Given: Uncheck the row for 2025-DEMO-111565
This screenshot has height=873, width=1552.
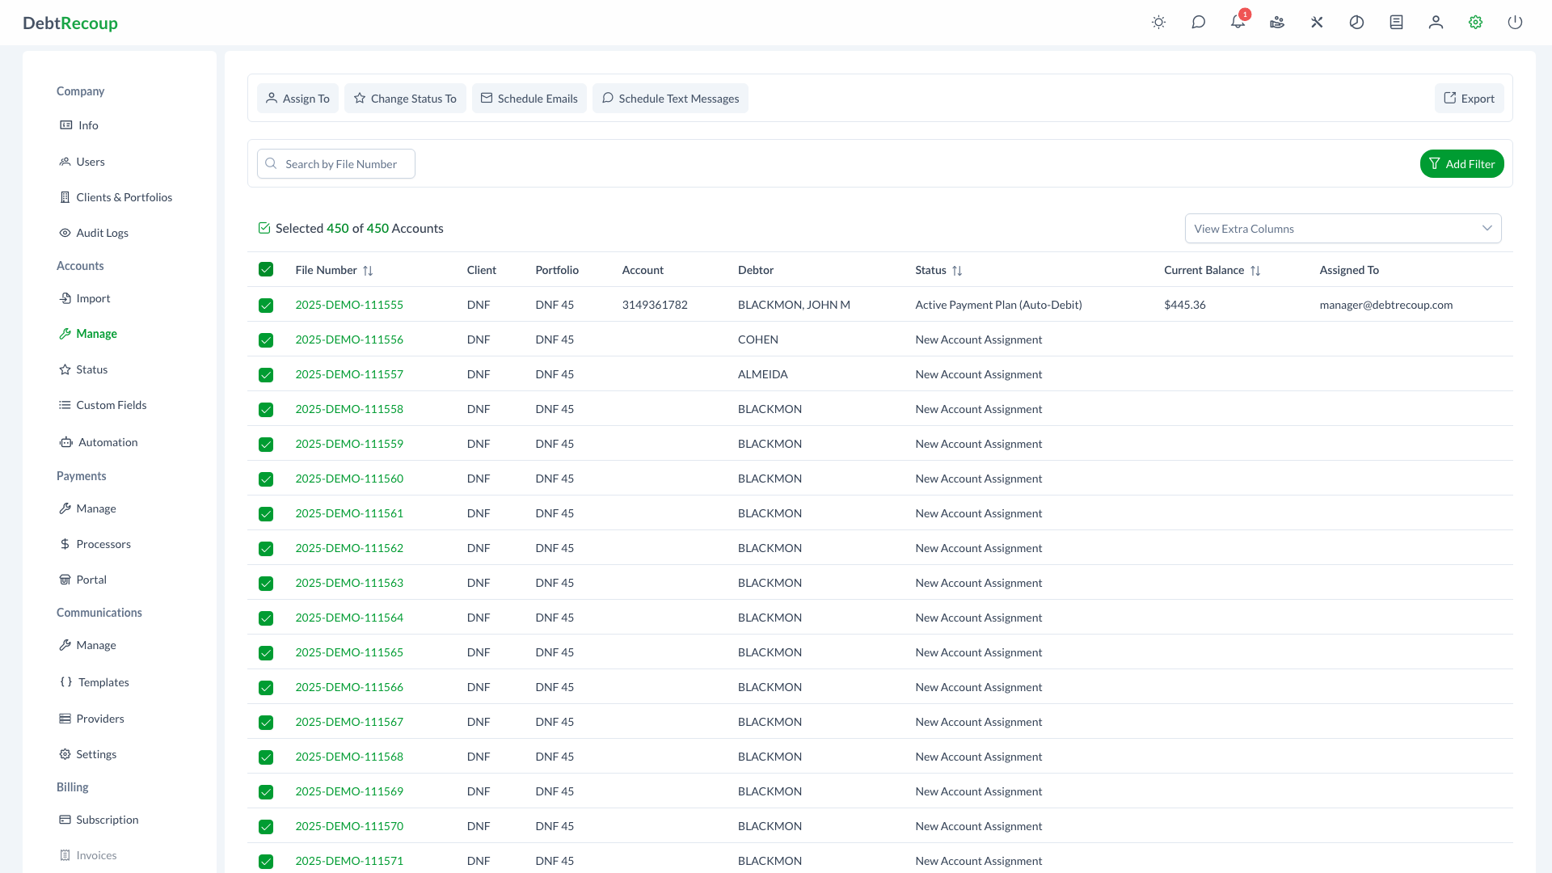Looking at the screenshot, I should (266, 652).
